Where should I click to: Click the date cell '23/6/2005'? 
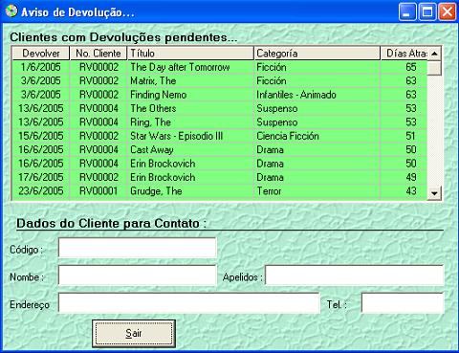[41, 191]
